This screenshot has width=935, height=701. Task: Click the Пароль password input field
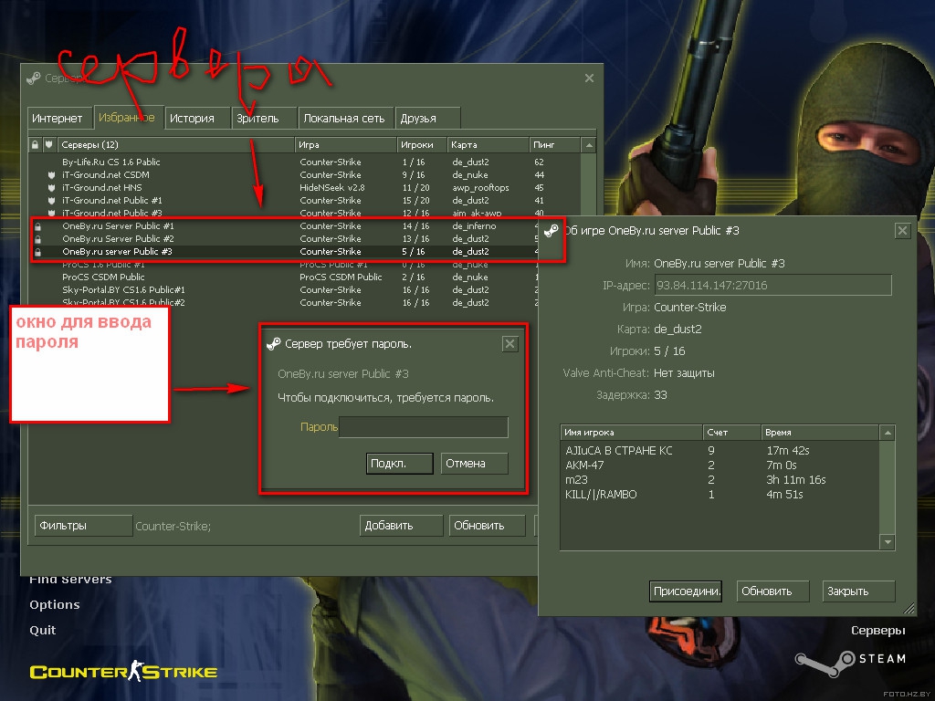click(x=424, y=427)
